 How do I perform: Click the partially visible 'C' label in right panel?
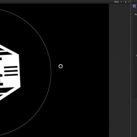point(137,56)
